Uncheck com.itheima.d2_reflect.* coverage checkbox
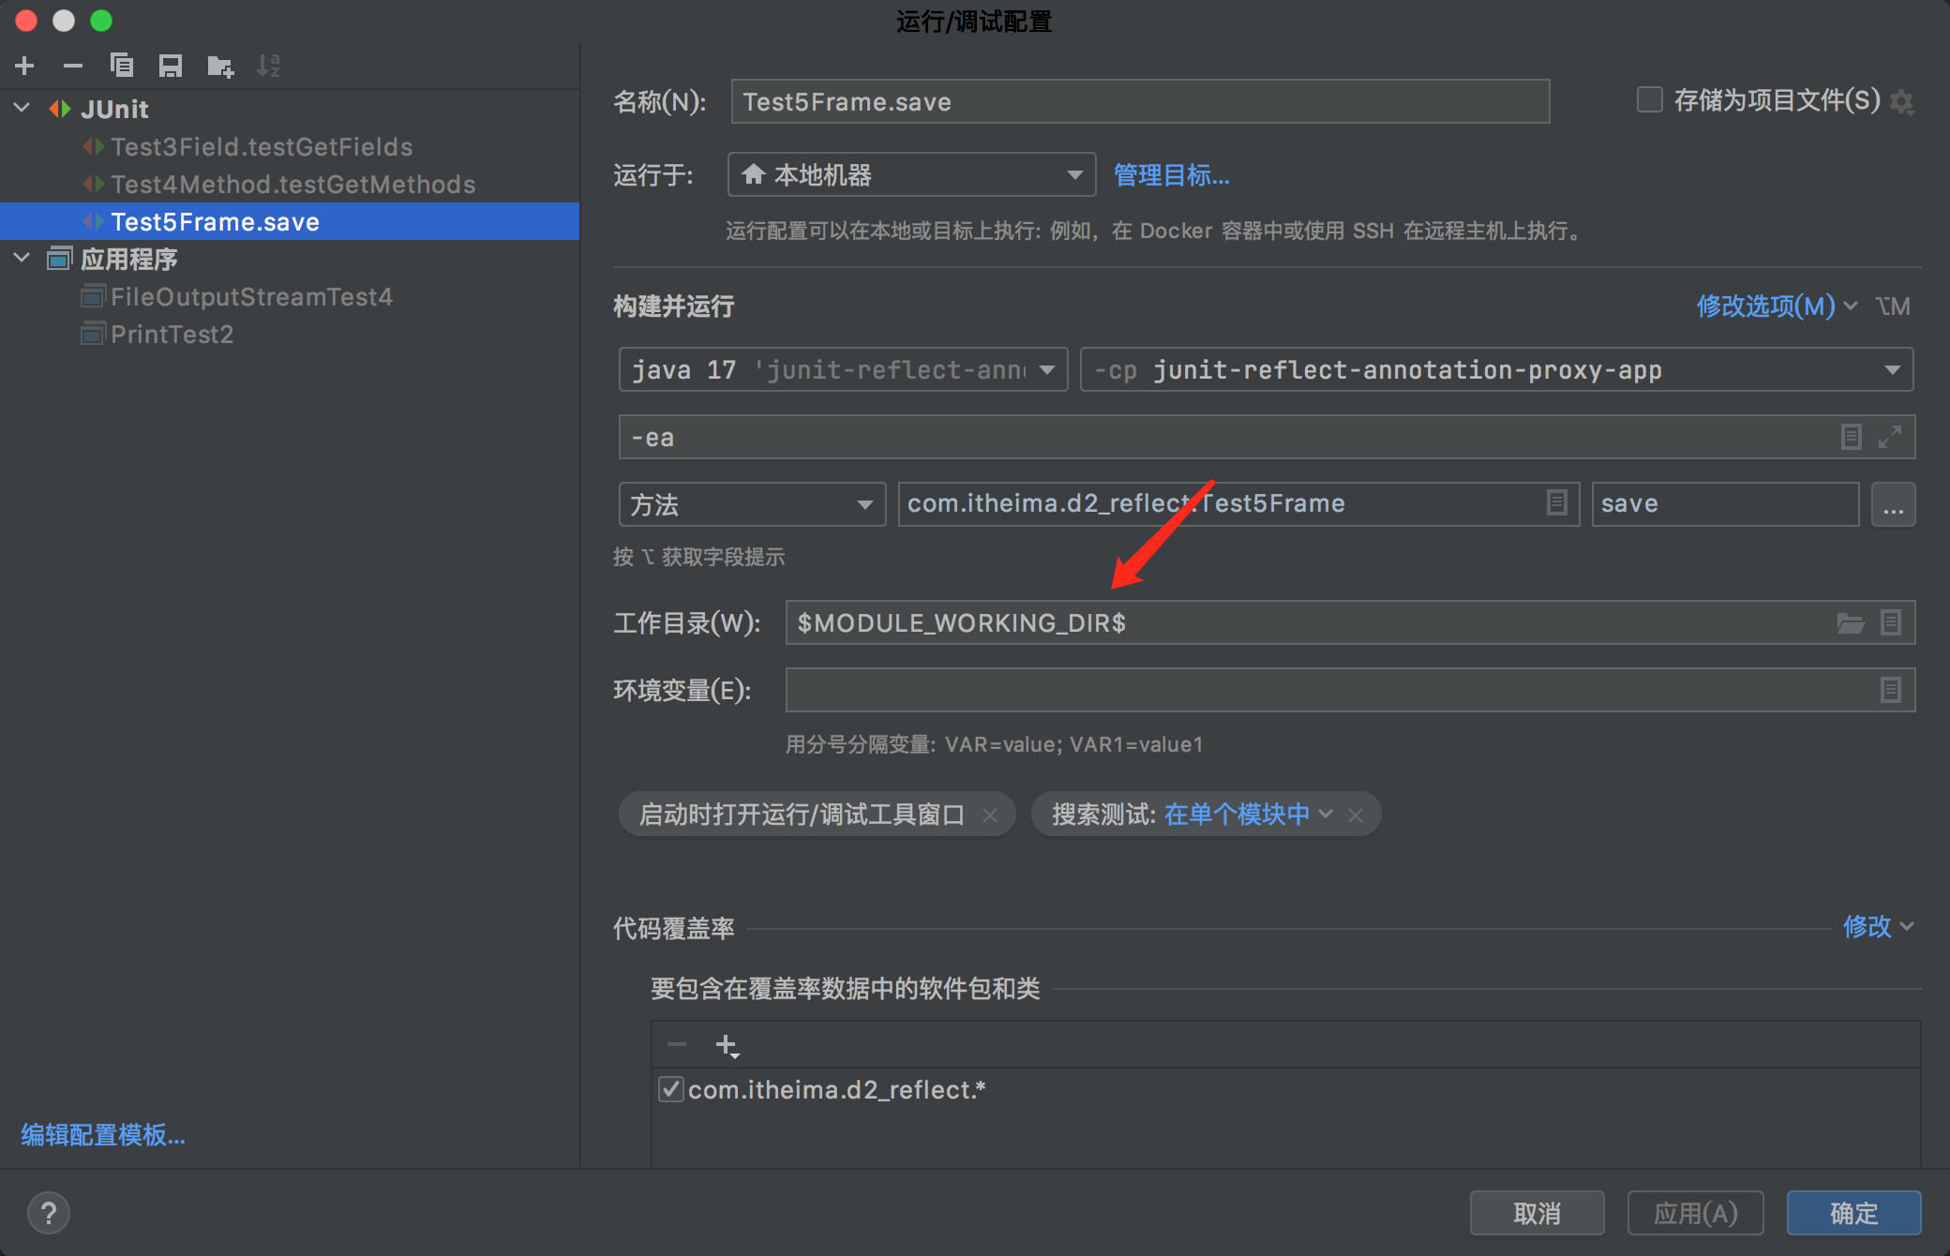Screen dimensions: 1950x1256 coord(670,1089)
